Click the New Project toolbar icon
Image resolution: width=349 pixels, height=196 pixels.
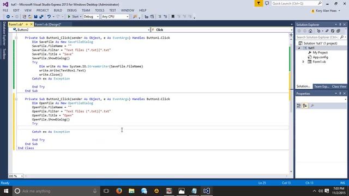pos(25,17)
